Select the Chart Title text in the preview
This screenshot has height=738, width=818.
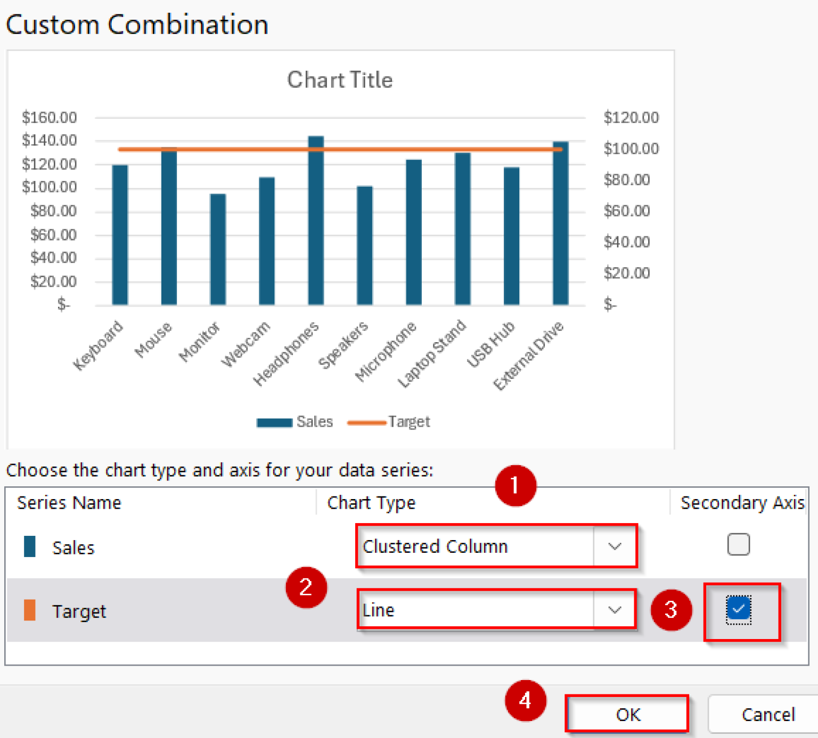[339, 79]
